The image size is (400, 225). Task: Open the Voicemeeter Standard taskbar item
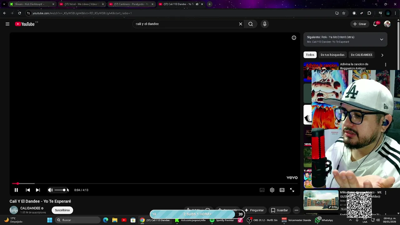tap(297, 220)
